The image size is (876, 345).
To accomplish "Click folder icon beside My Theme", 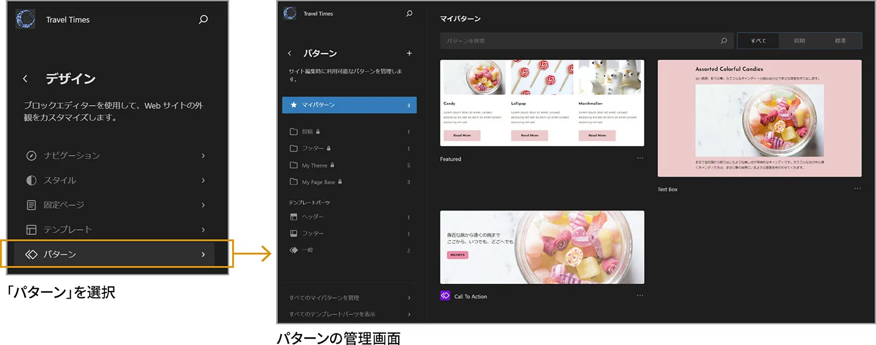I will pos(293,165).
